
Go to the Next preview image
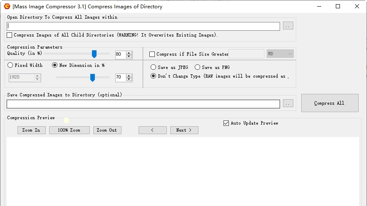coord(184,130)
